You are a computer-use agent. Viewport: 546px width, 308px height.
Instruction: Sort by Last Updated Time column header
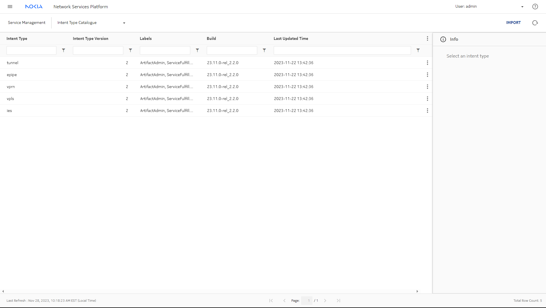(291, 39)
